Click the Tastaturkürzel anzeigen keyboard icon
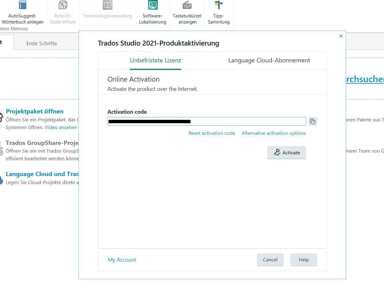Screen dimensions: 384x295 tap(187, 5)
